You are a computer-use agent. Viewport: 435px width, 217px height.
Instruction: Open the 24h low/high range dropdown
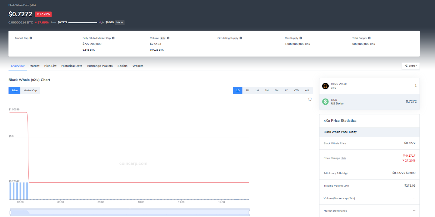coord(120,23)
